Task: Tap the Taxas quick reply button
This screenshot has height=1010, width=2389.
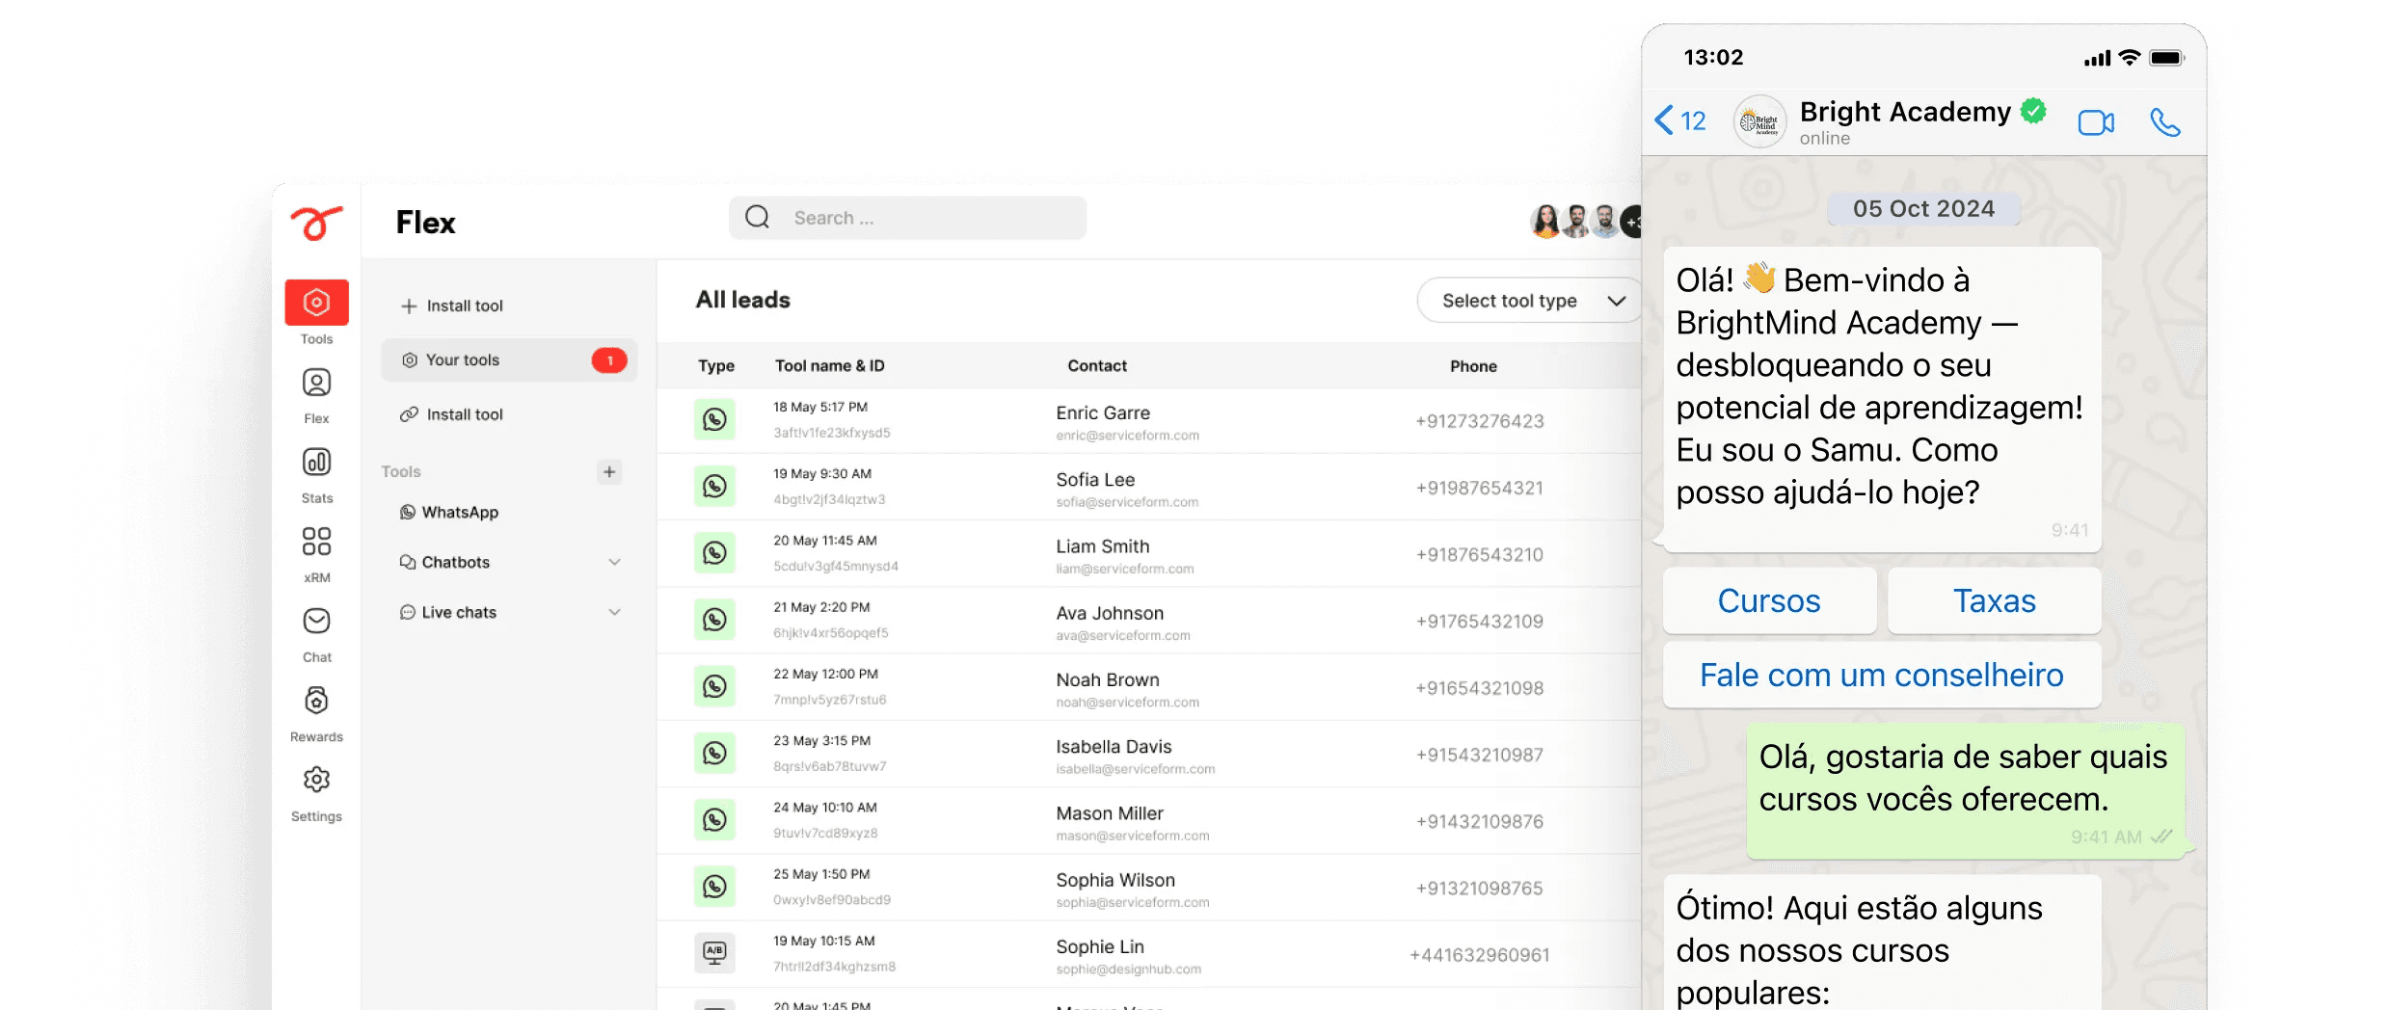Action: click(1994, 601)
